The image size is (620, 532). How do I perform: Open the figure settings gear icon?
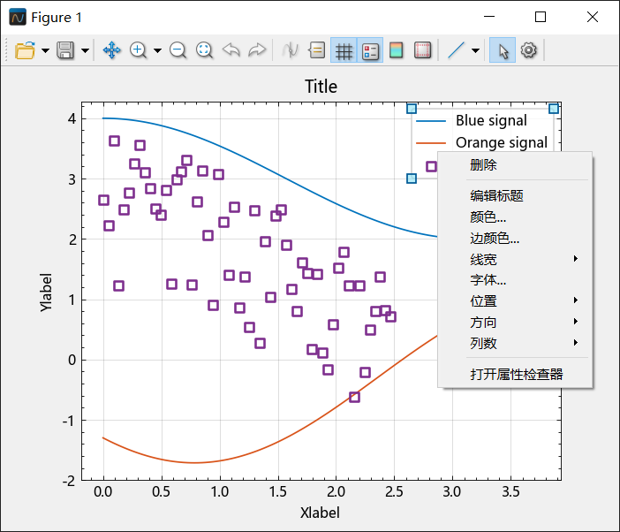click(529, 50)
